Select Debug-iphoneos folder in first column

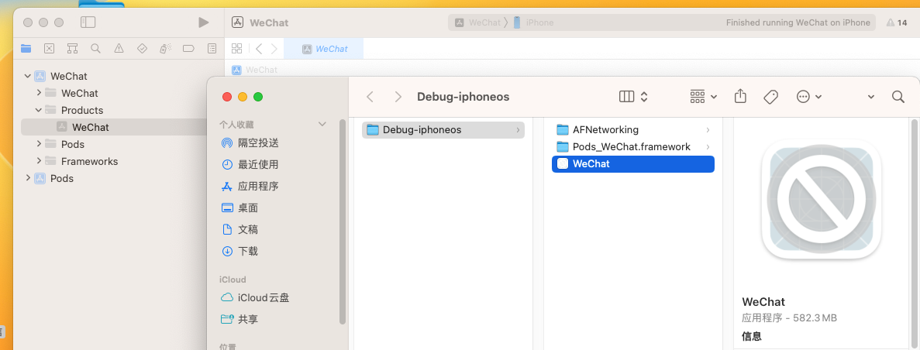pyautogui.click(x=443, y=130)
